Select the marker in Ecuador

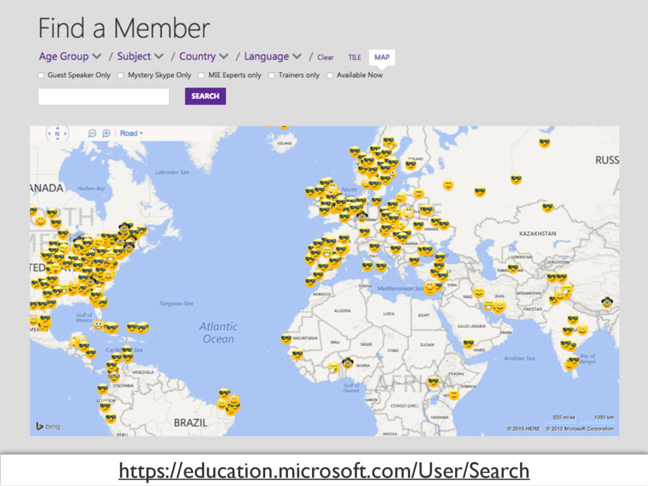(x=106, y=407)
